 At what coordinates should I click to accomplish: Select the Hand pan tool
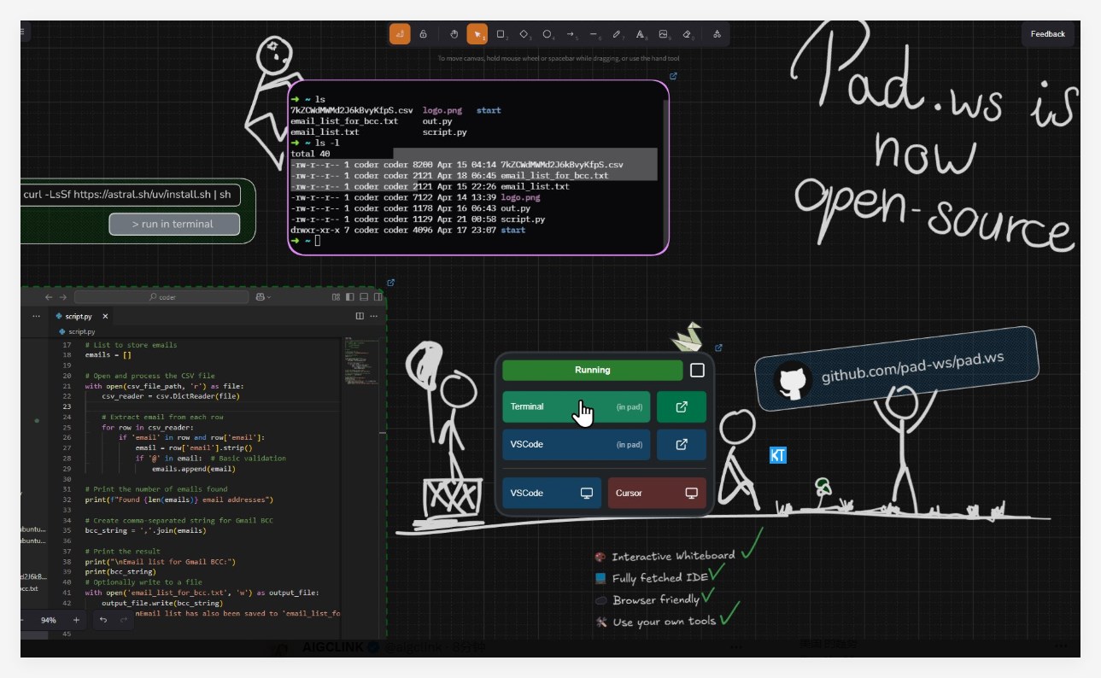[454, 34]
